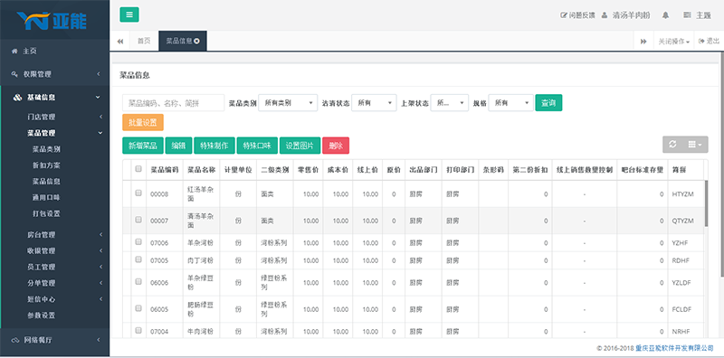724x358 pixels.
Task: Expand the 权限管理 sidebar menu
Action: coord(55,74)
